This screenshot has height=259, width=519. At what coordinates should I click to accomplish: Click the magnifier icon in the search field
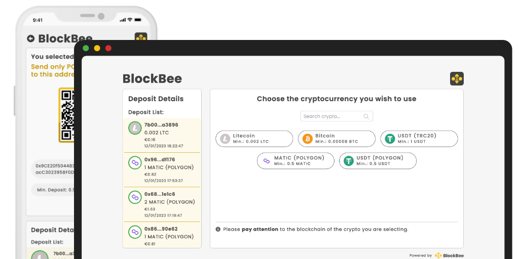(366, 116)
